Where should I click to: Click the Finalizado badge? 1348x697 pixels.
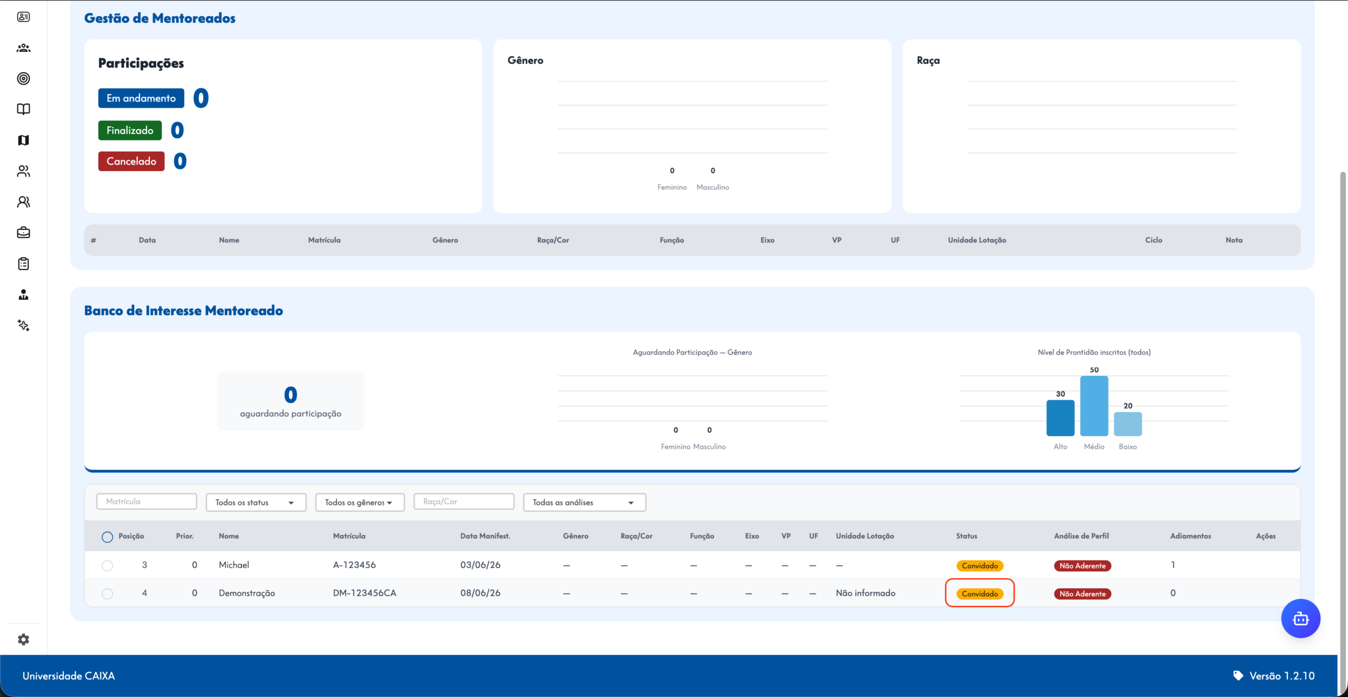pos(130,130)
